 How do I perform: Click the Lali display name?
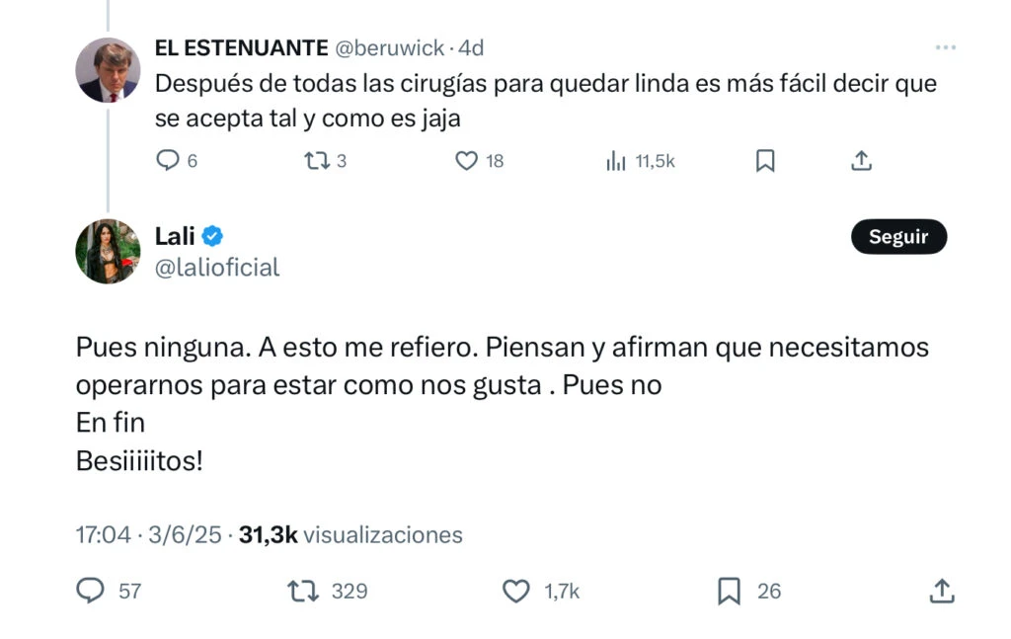(x=175, y=236)
